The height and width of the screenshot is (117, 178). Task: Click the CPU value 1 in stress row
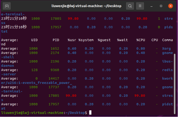[159, 18]
